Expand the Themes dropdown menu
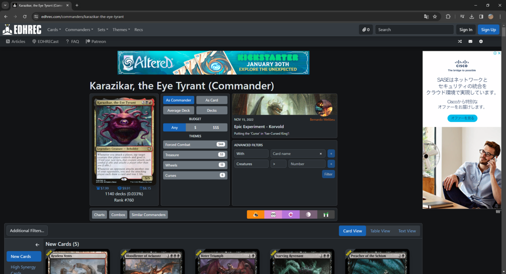 [x=121, y=30]
